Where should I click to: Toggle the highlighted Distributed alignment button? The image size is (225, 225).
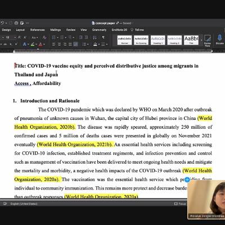[75, 44]
